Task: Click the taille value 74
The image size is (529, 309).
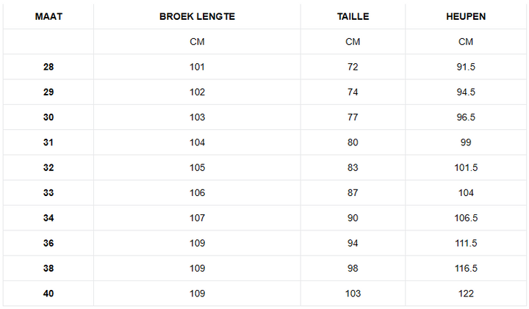Action: pos(353,92)
